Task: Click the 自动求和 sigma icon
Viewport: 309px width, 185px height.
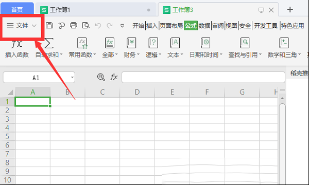Action: pos(49,43)
